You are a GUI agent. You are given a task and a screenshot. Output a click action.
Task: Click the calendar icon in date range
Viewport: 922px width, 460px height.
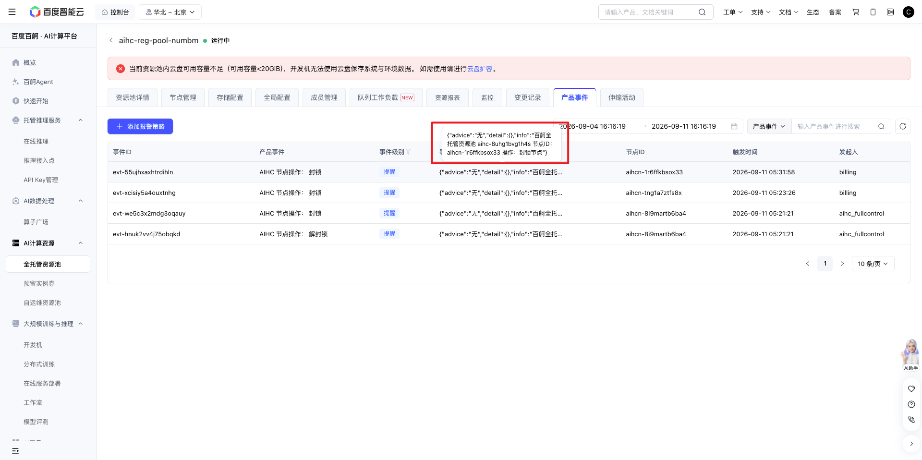[734, 126]
